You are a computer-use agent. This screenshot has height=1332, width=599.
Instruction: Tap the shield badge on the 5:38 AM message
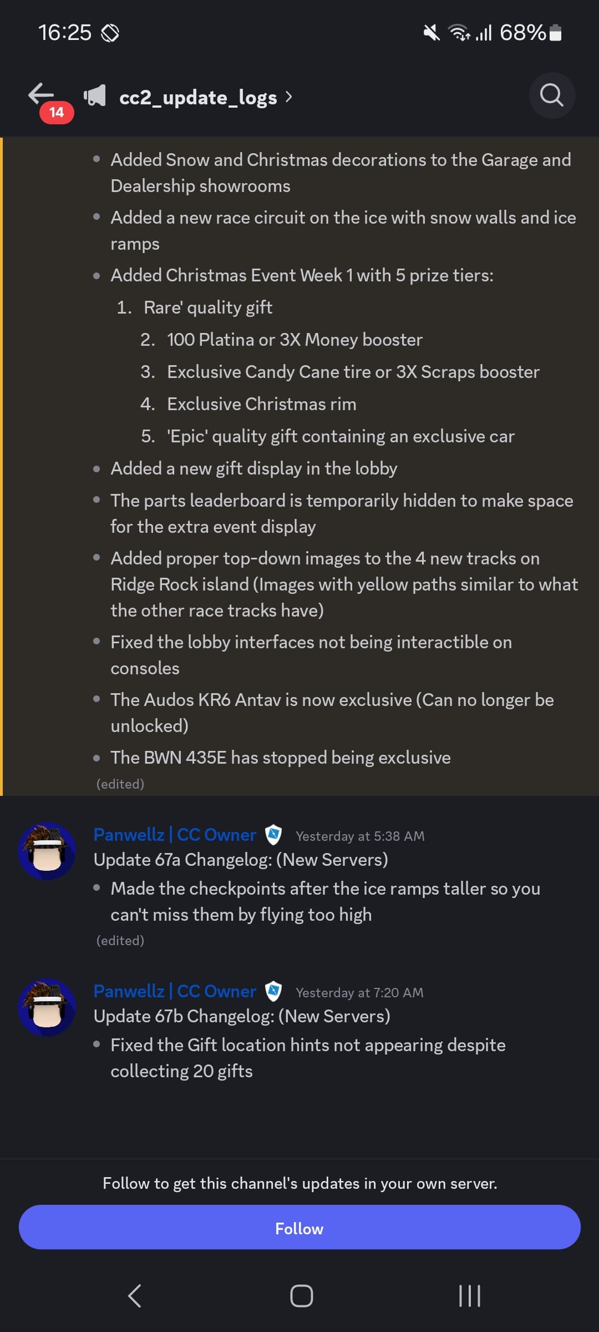[x=273, y=835]
